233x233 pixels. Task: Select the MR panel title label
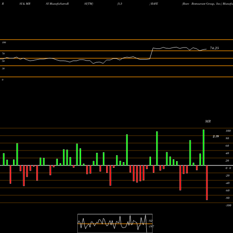pyautogui.click(x=208, y=122)
